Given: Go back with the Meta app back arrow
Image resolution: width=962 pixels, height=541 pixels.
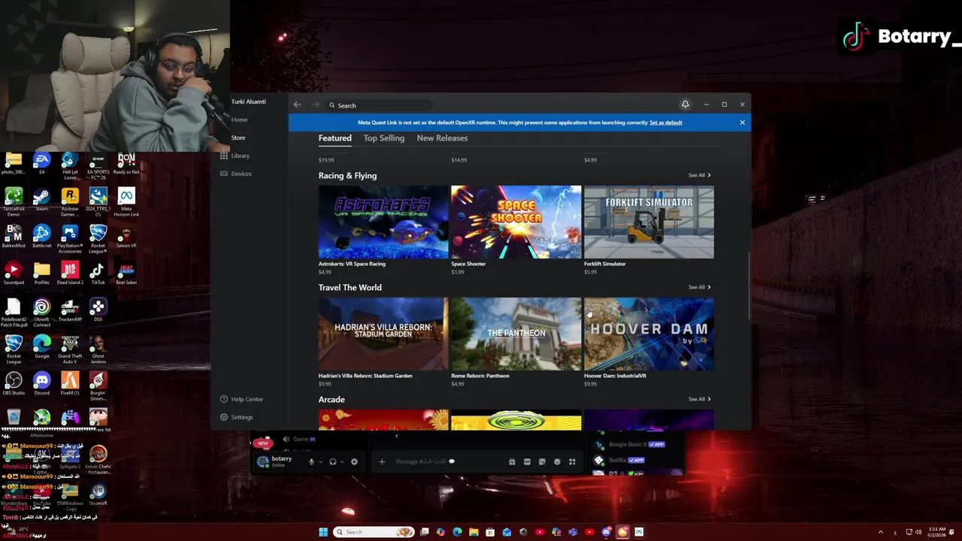Looking at the screenshot, I should tap(298, 105).
